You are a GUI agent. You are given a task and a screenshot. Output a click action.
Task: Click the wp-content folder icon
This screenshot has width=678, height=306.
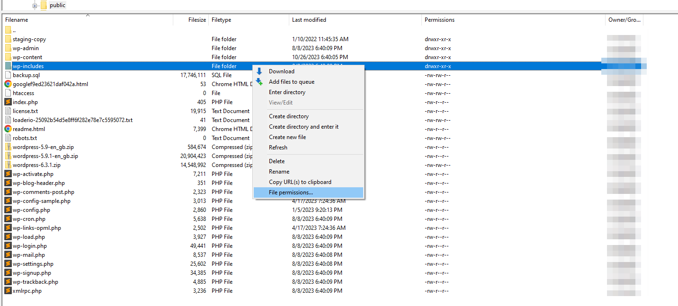pos(8,57)
